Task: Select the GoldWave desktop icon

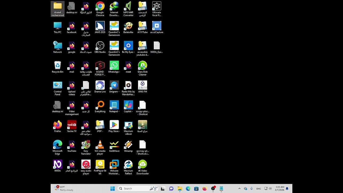Action: [114, 147]
